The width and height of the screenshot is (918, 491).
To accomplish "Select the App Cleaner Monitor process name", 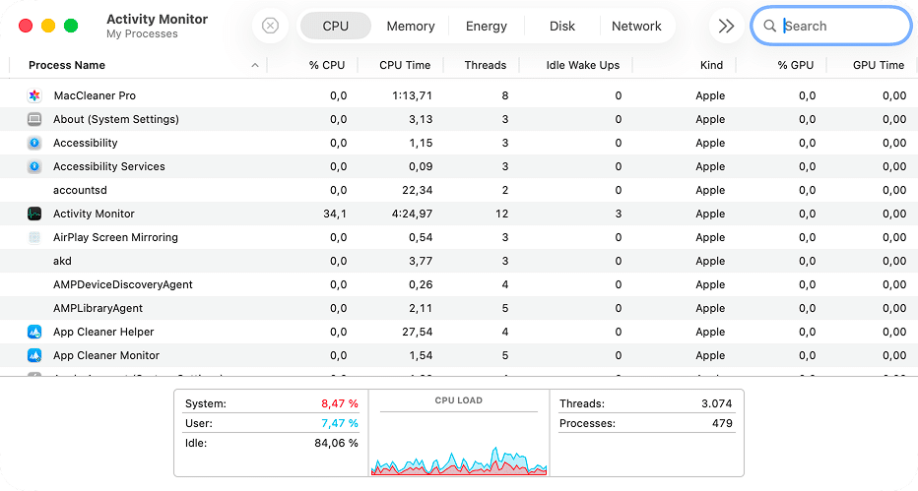I will (106, 355).
